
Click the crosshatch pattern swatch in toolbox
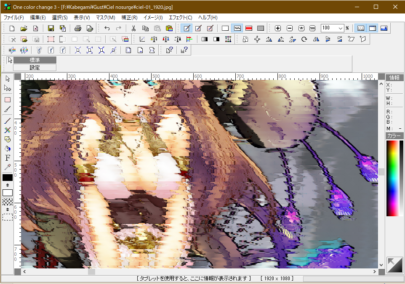[x=8, y=202]
